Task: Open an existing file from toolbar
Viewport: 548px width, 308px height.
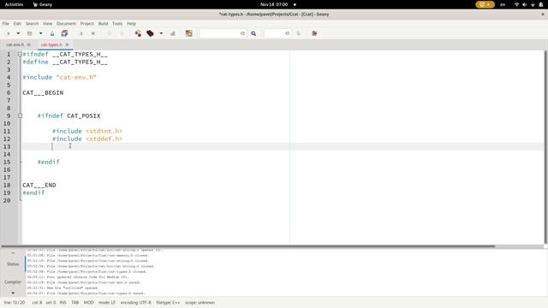Action: pyautogui.click(x=30, y=33)
